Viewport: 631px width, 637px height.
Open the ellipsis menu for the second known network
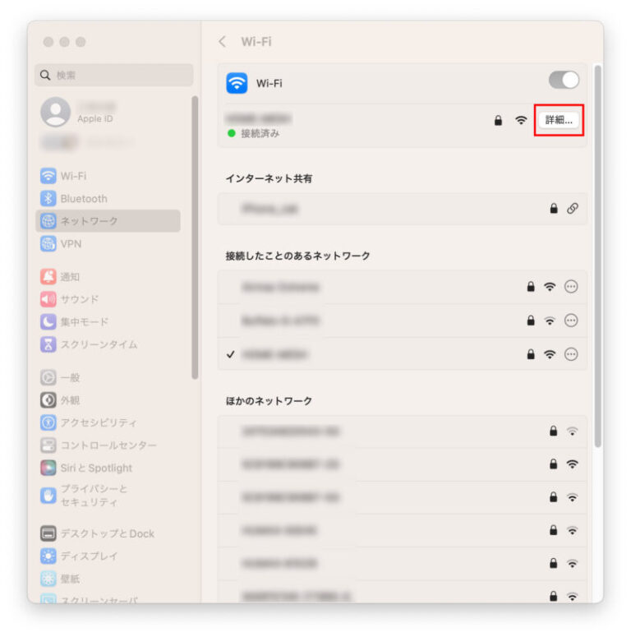coord(571,321)
